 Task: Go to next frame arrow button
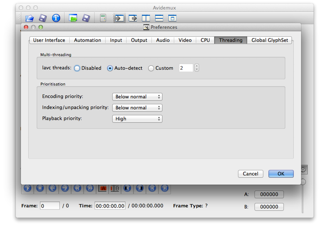(65, 188)
